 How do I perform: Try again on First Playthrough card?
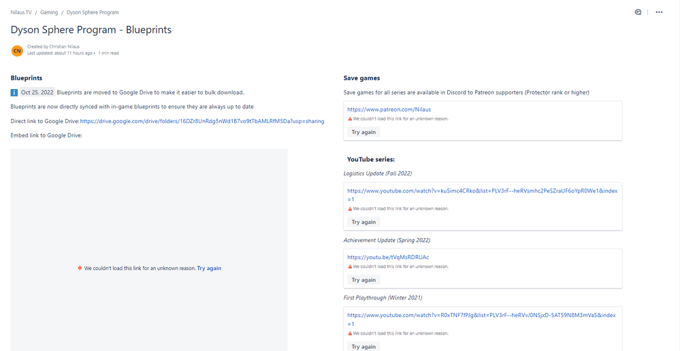[x=363, y=346]
